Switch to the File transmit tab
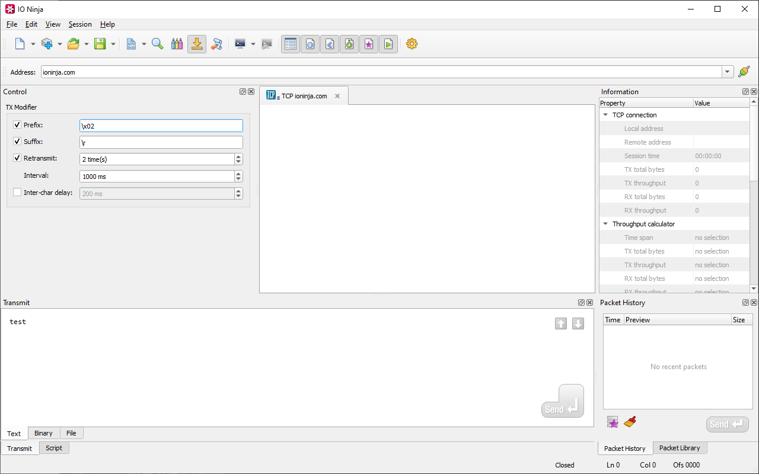 pos(71,433)
